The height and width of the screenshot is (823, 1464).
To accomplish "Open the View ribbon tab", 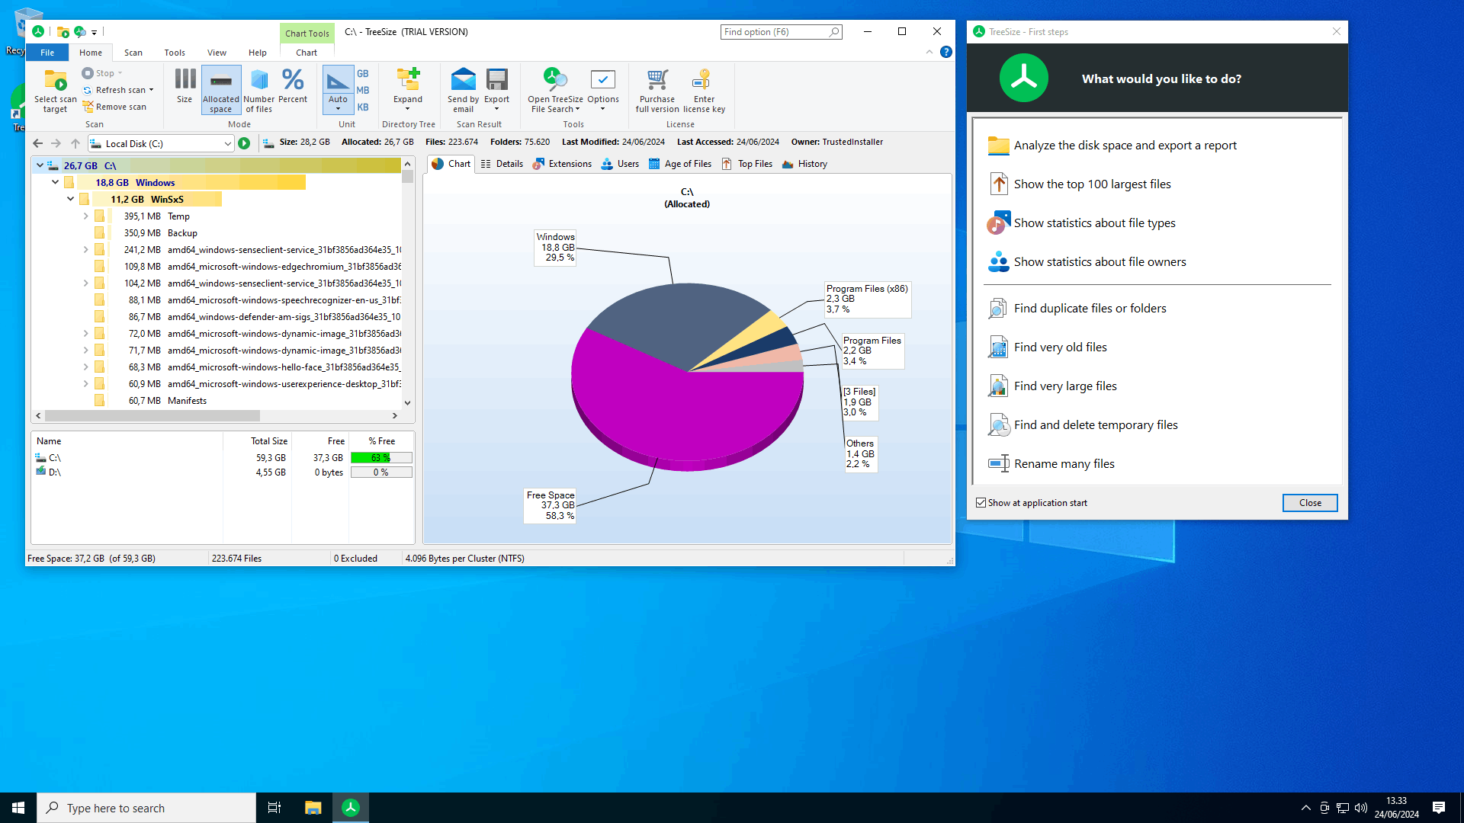I will (x=217, y=53).
